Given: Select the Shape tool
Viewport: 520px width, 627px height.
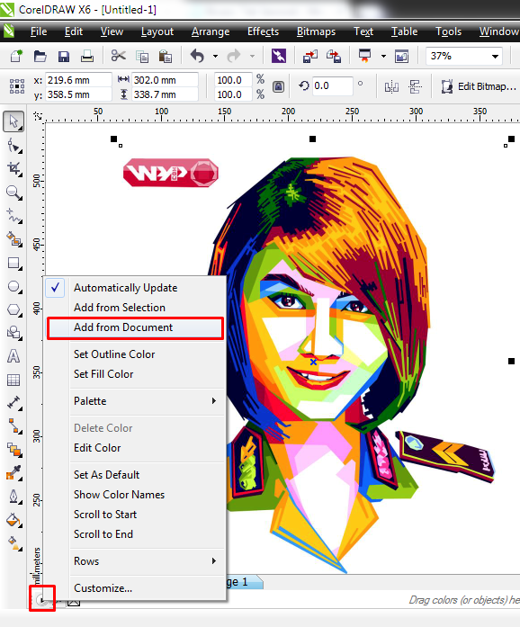Looking at the screenshot, I should pos(13,146).
